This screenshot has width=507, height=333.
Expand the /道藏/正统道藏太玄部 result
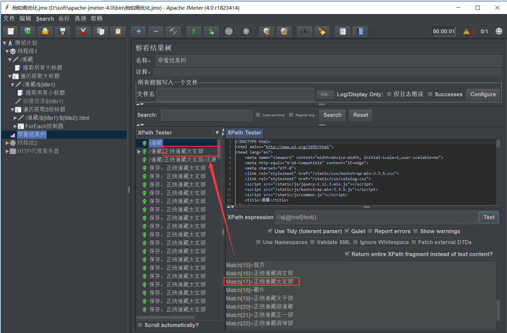139,152
